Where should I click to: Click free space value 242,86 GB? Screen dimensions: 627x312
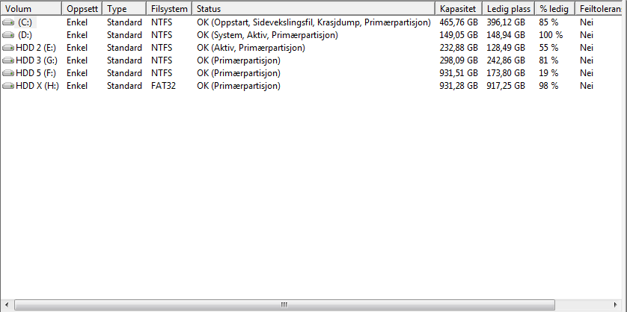coord(506,60)
